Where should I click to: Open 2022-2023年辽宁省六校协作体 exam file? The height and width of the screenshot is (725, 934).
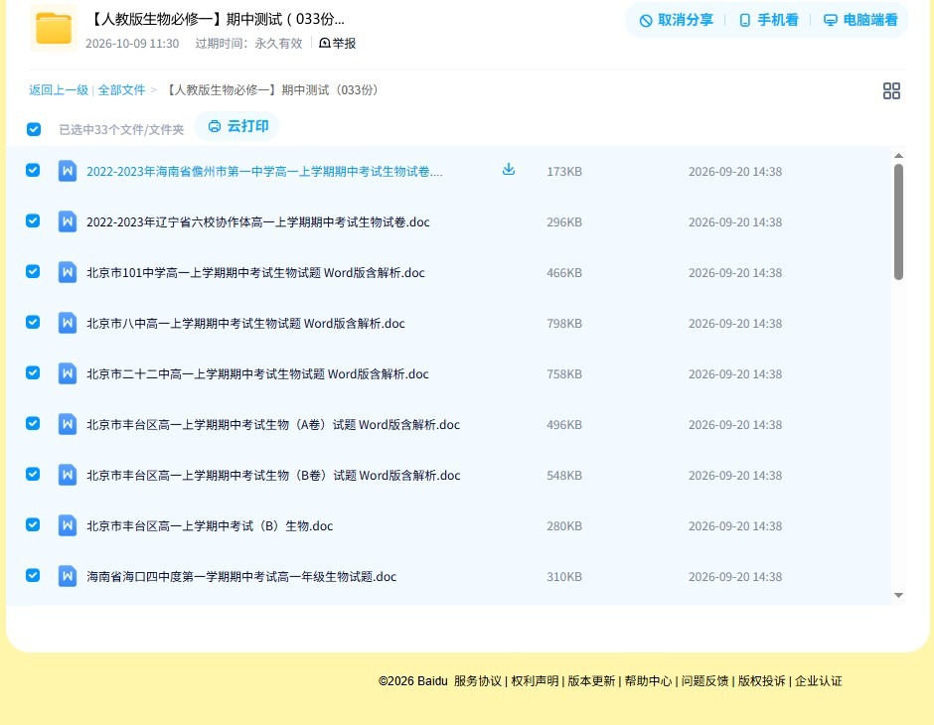point(258,222)
